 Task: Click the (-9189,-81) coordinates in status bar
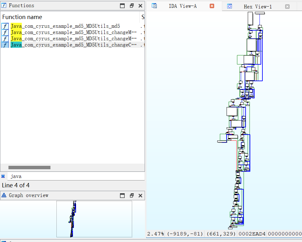[x=185, y=234]
